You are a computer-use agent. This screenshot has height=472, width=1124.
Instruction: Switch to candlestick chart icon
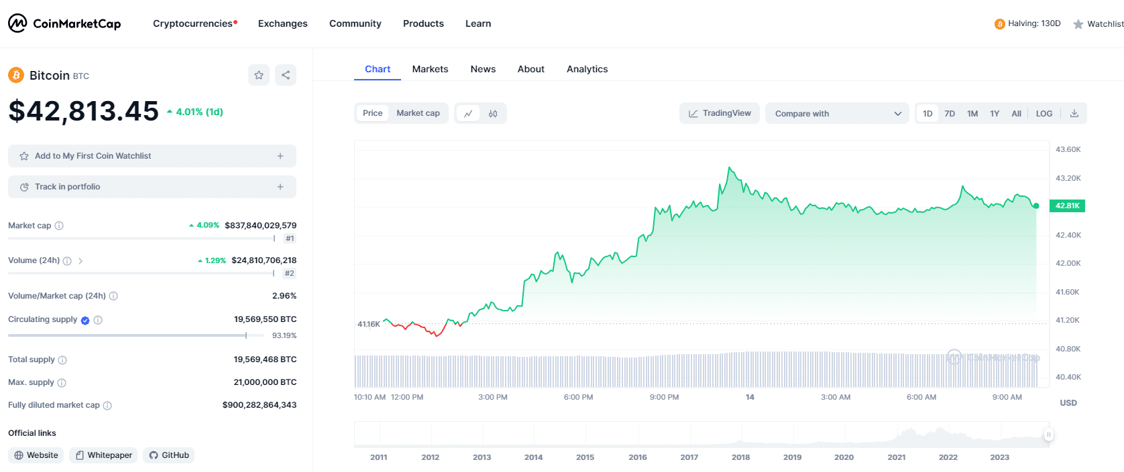click(493, 114)
